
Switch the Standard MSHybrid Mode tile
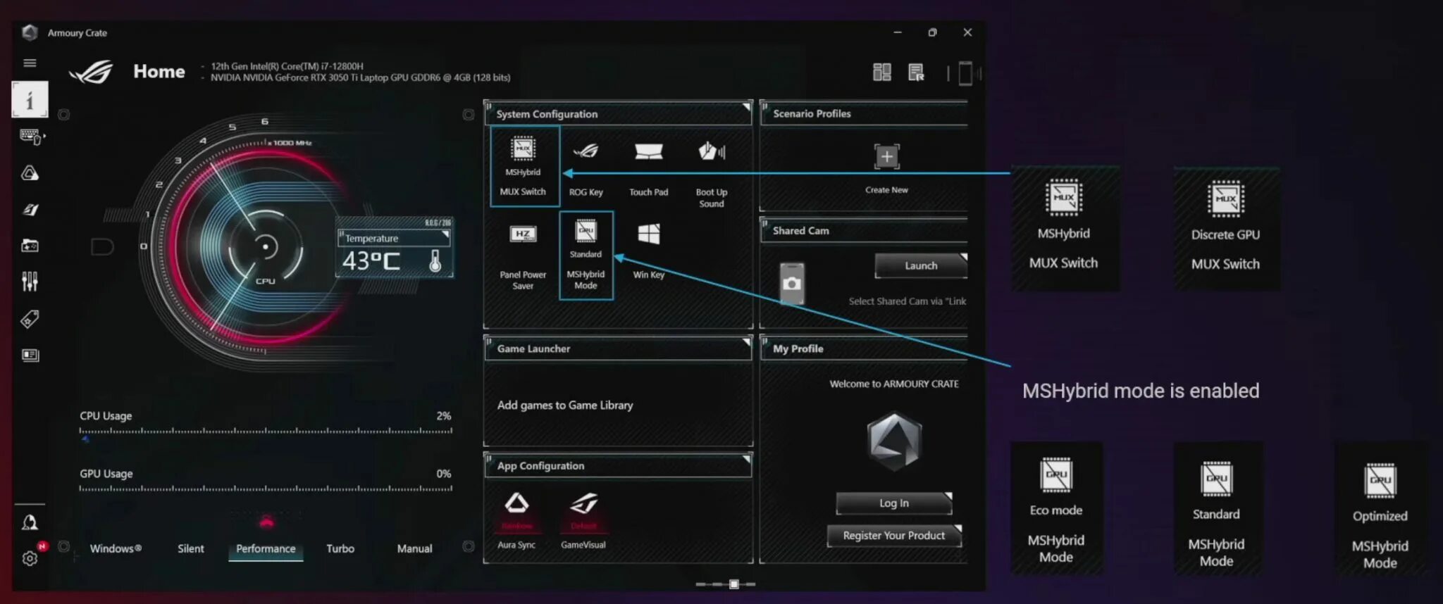[x=586, y=256]
